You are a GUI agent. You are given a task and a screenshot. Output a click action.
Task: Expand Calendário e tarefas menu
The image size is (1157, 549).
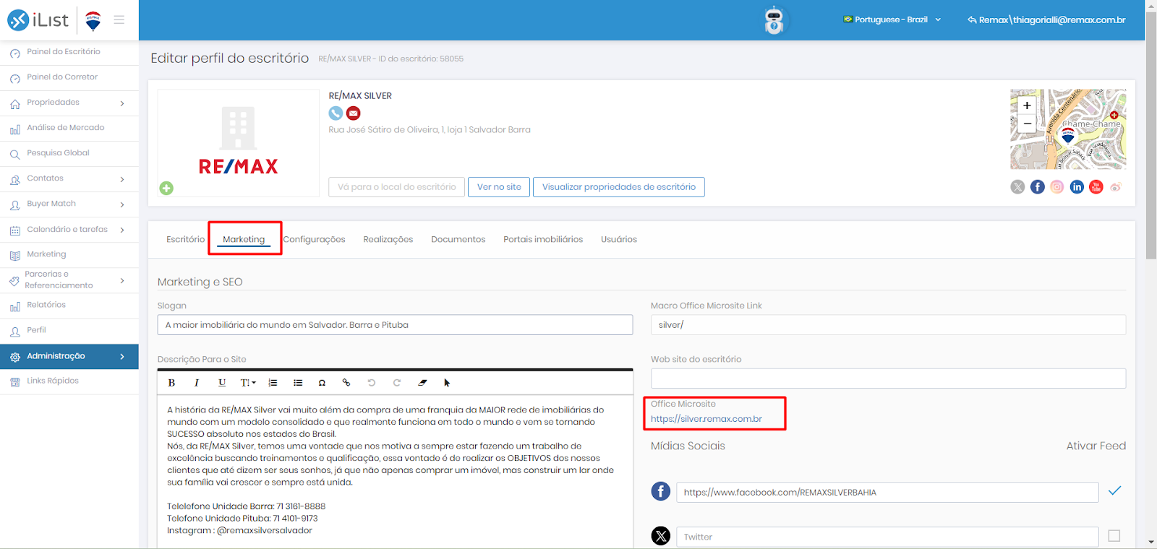121,230
